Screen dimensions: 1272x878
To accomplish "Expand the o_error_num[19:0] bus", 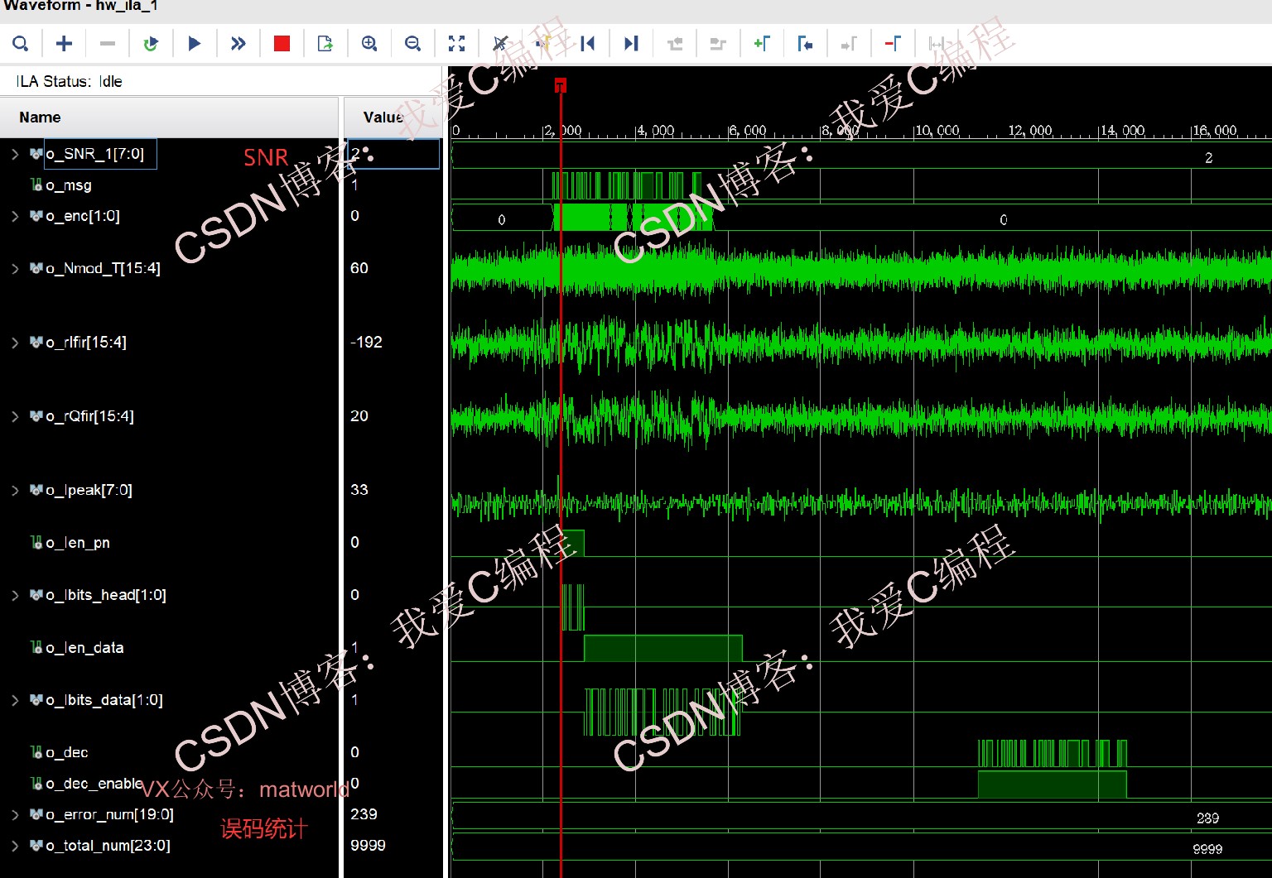I will coord(15,815).
